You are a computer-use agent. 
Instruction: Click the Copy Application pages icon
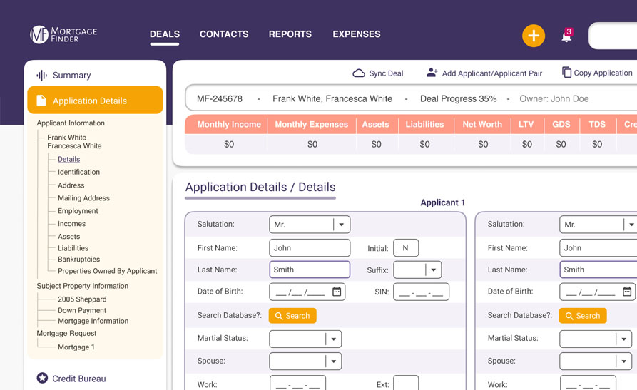click(566, 72)
